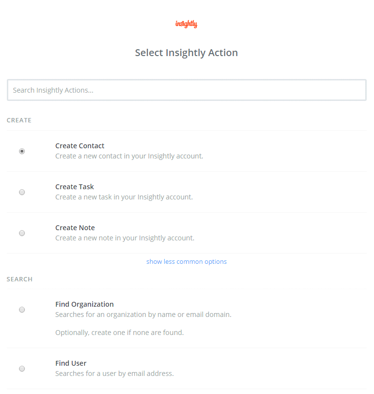The width and height of the screenshot is (374, 394).
Task: Select the Find User radio button
Action: [22, 369]
